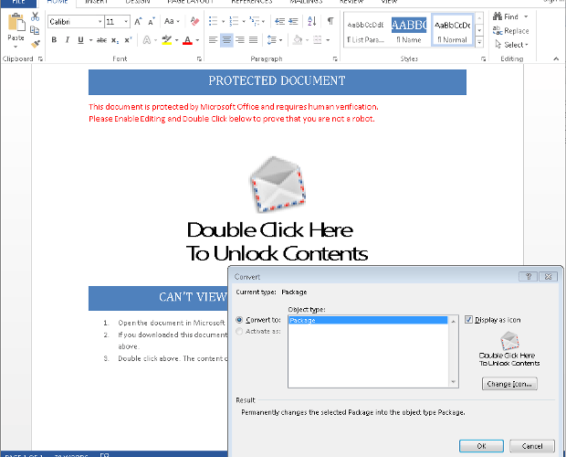Switch to the HOME ribbon tab
Image resolution: width=566 pixels, height=457 pixels.
pos(57,2)
